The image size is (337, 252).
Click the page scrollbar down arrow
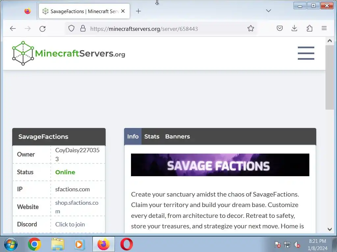pos(330,229)
